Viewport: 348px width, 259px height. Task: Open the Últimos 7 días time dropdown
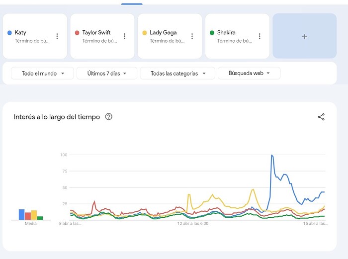[x=107, y=73]
